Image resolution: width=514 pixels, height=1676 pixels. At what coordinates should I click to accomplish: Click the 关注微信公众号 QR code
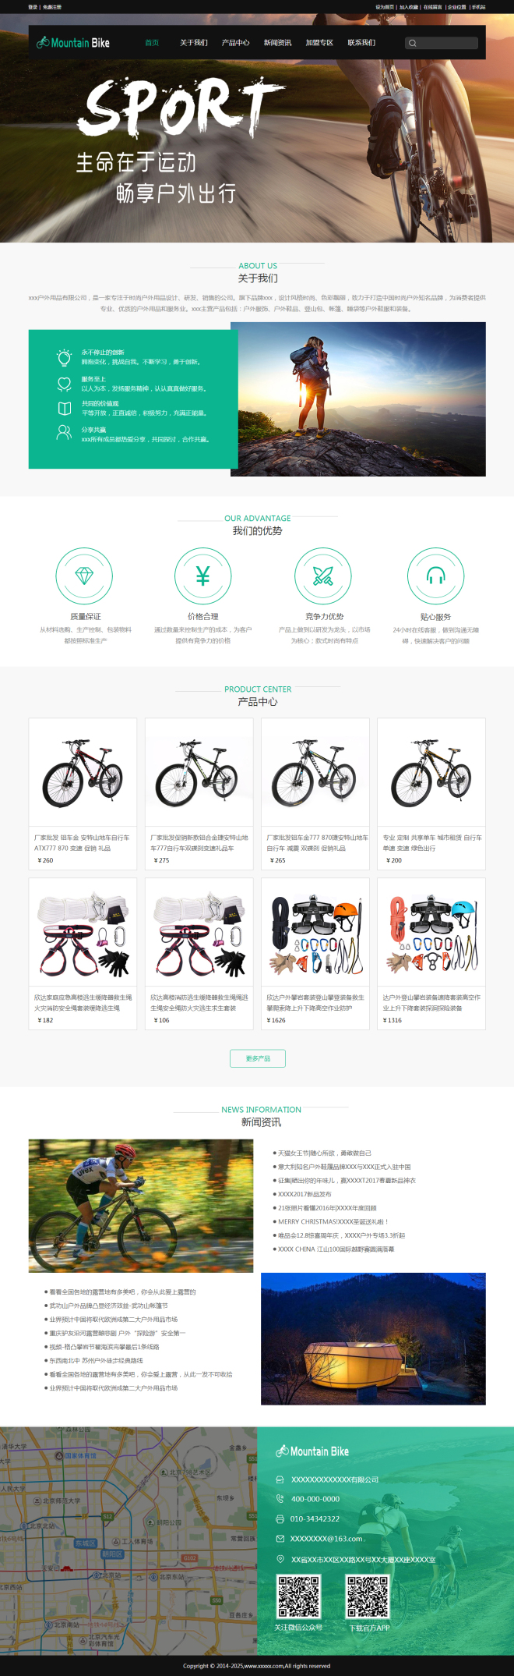(x=298, y=1596)
